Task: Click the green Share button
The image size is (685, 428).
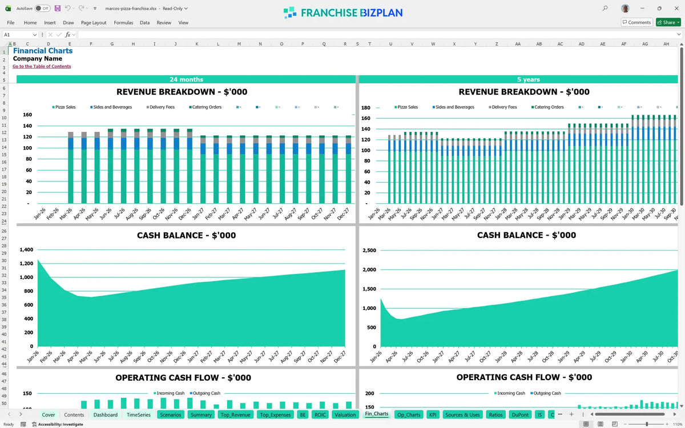Action: click(667, 22)
